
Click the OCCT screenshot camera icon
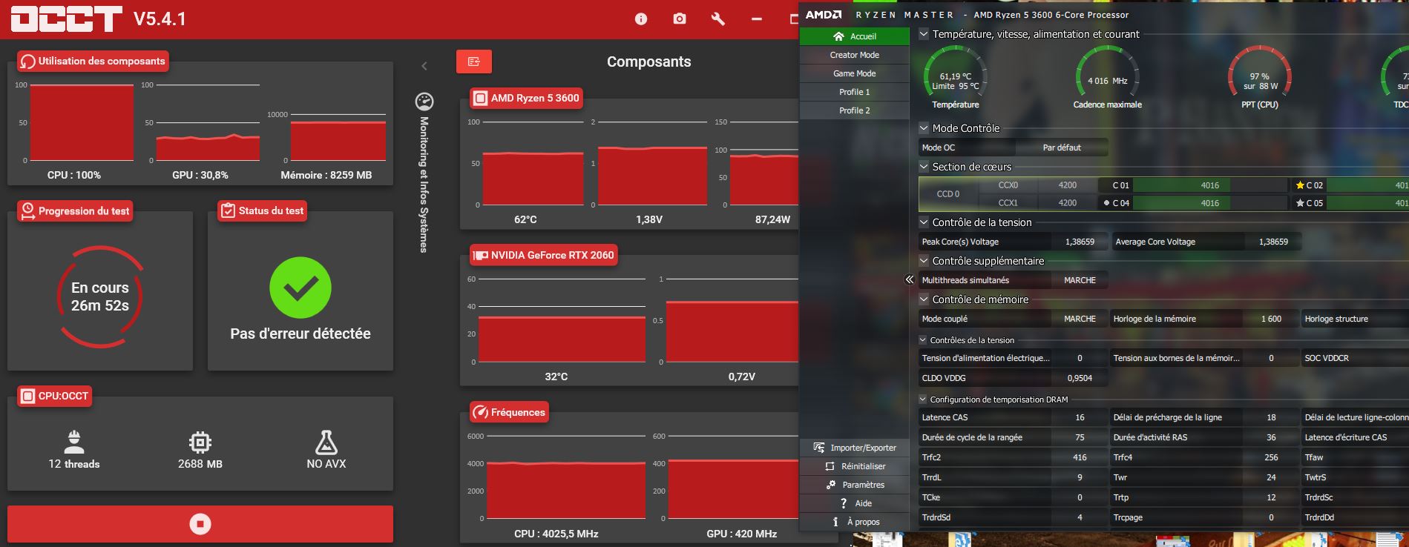click(x=680, y=19)
